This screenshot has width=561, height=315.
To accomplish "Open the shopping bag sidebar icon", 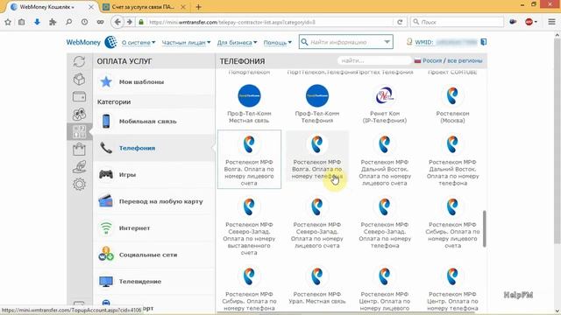I will click(x=79, y=150).
